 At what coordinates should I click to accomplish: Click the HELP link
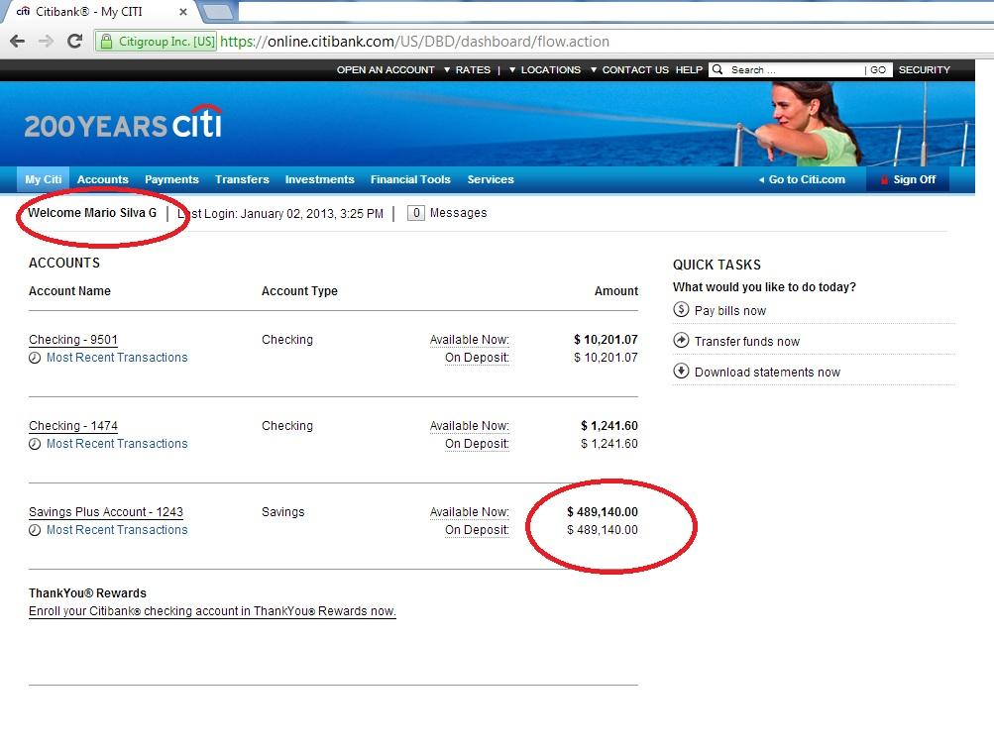689,69
